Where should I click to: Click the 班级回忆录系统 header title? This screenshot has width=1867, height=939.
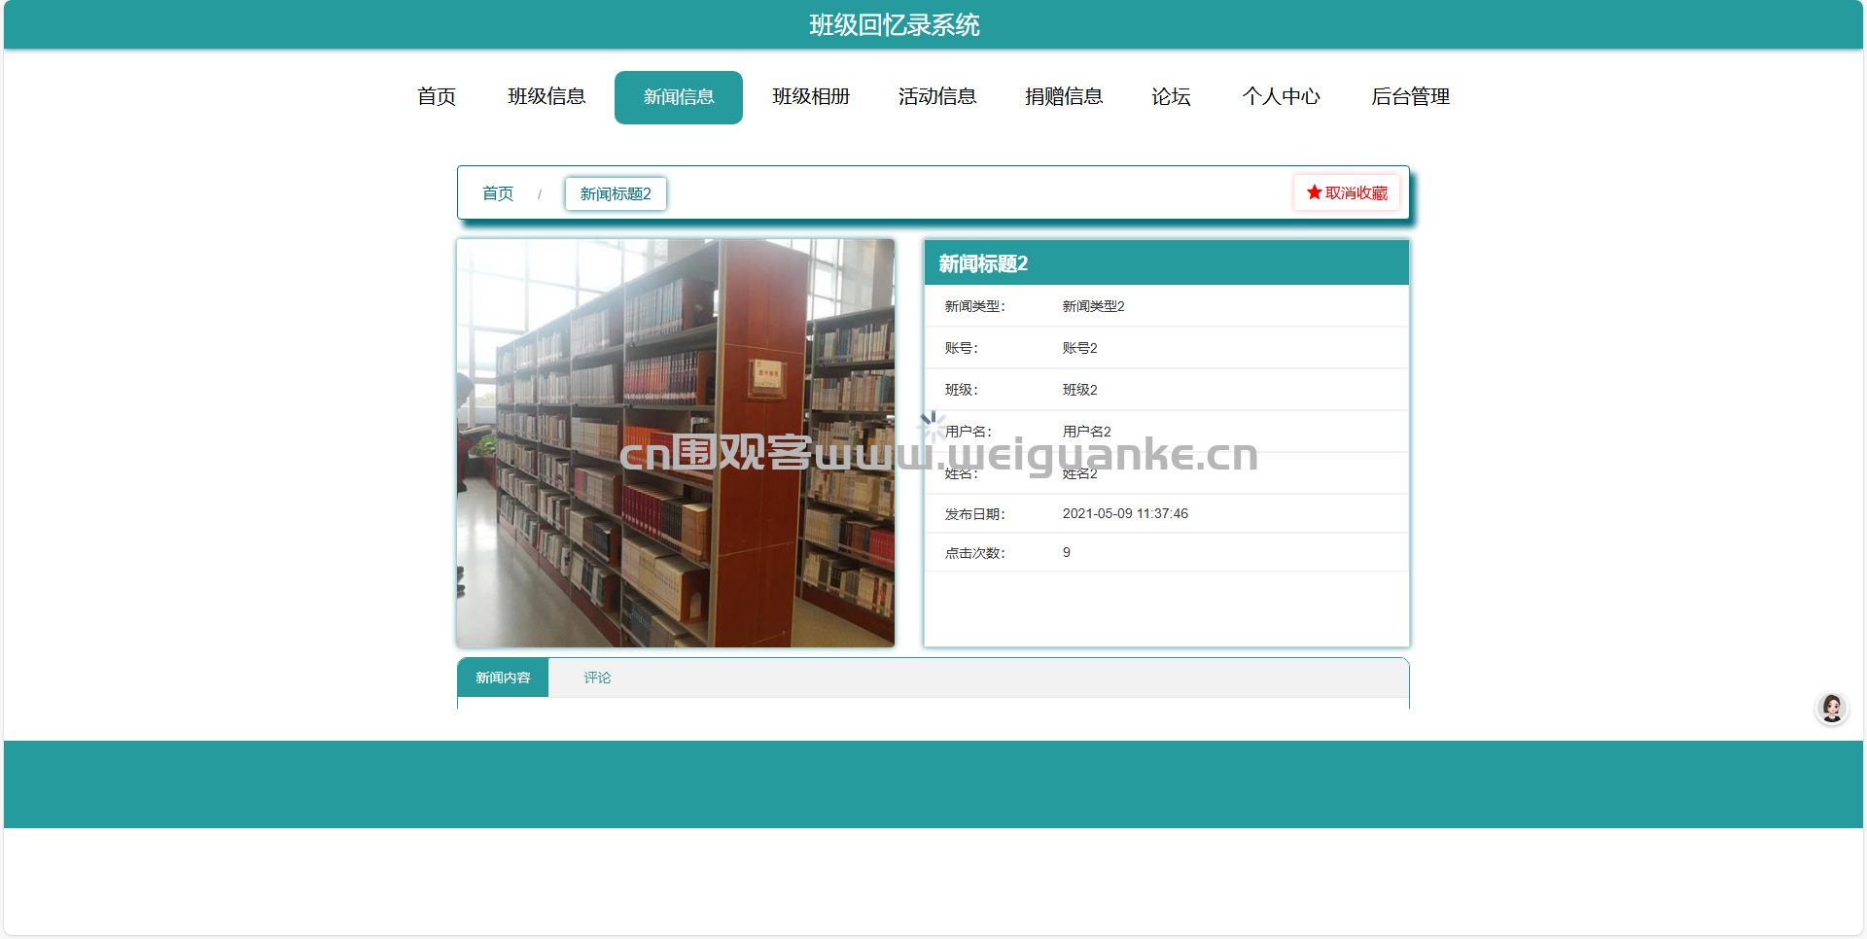895,24
